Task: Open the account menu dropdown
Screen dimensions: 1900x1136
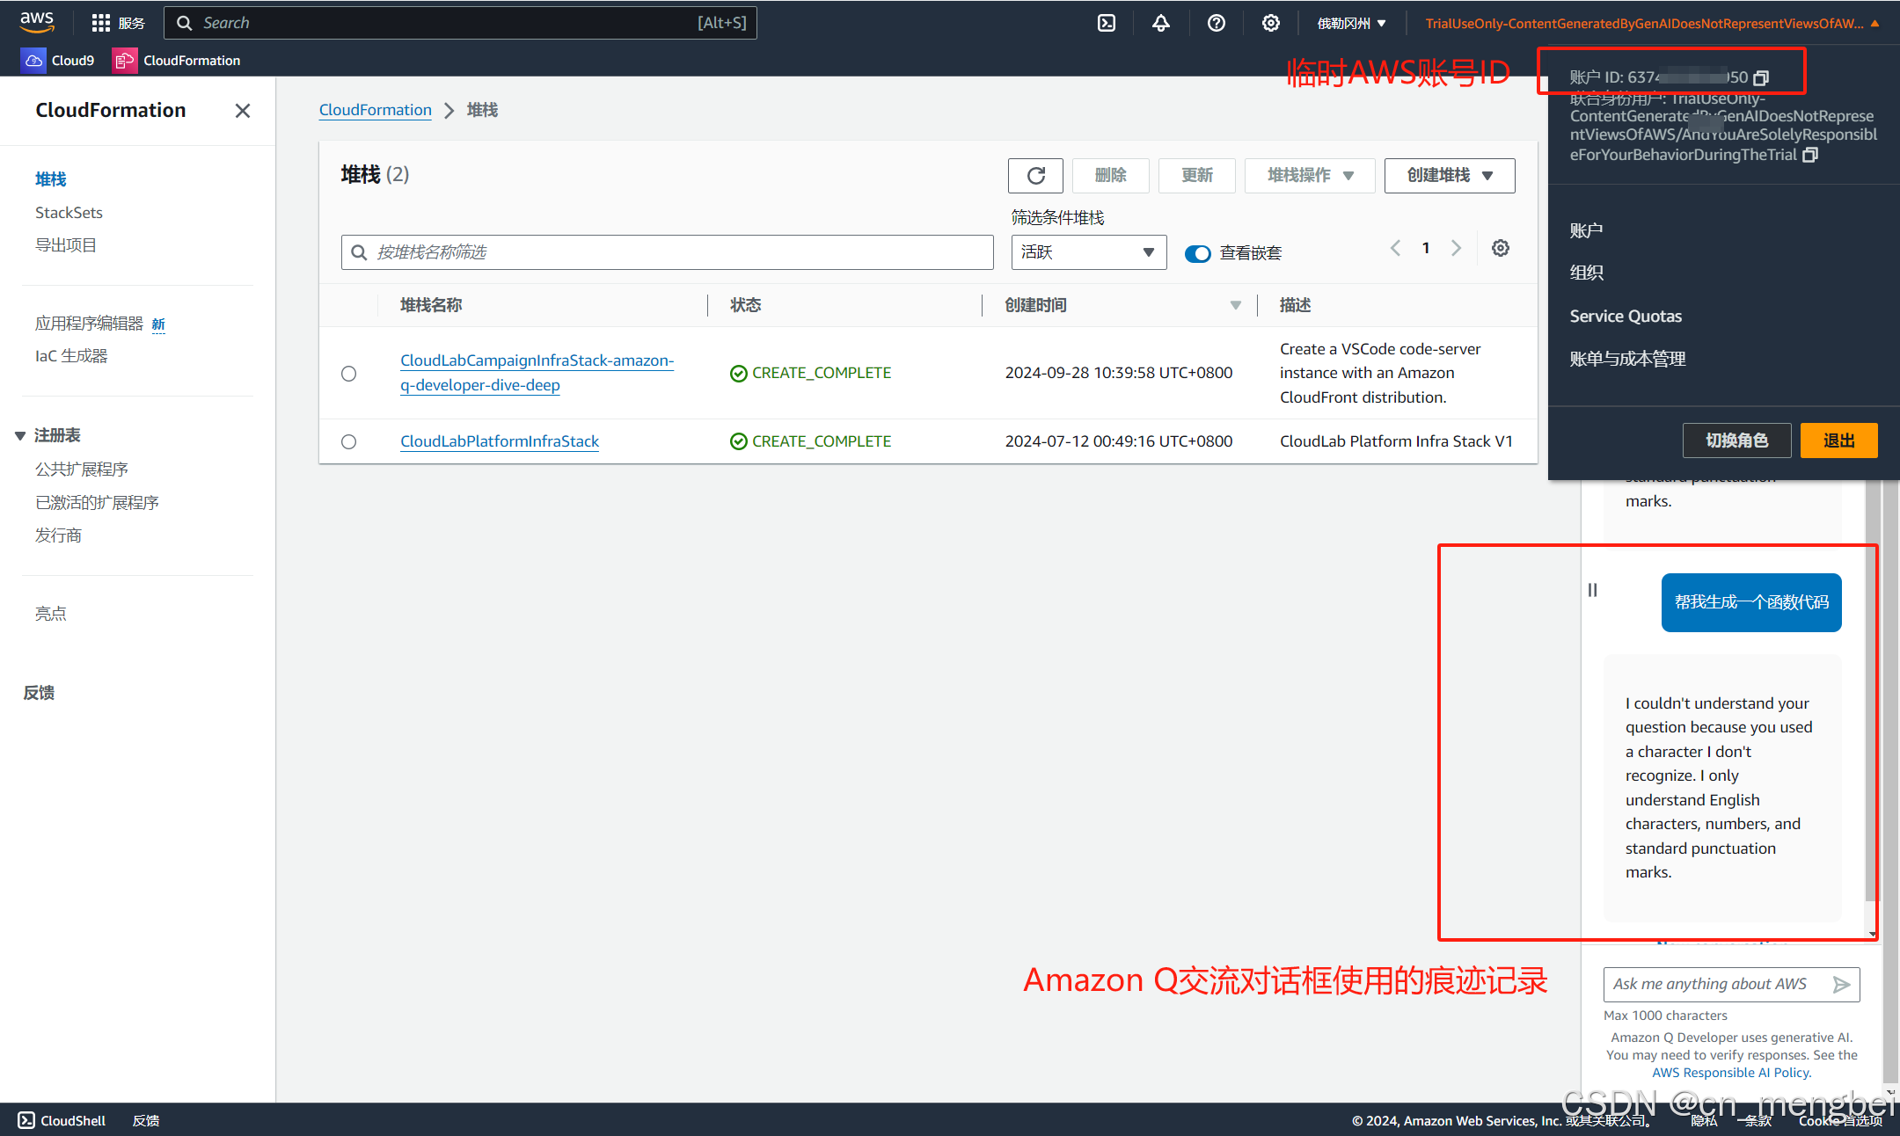Action: [1652, 23]
